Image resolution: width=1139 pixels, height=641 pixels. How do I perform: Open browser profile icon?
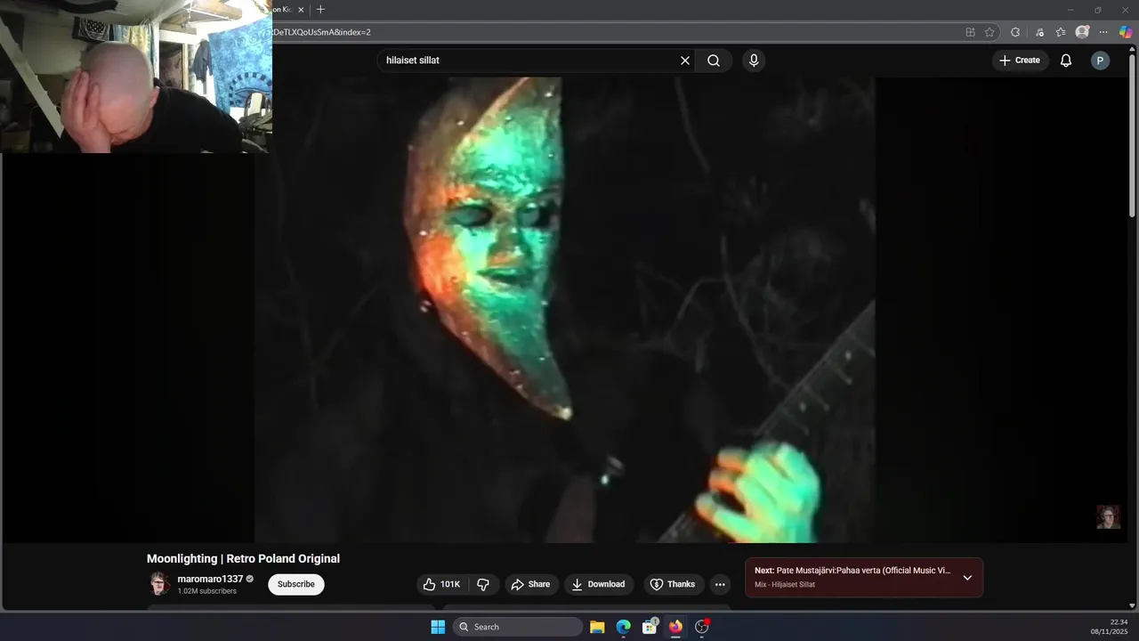click(x=1082, y=32)
